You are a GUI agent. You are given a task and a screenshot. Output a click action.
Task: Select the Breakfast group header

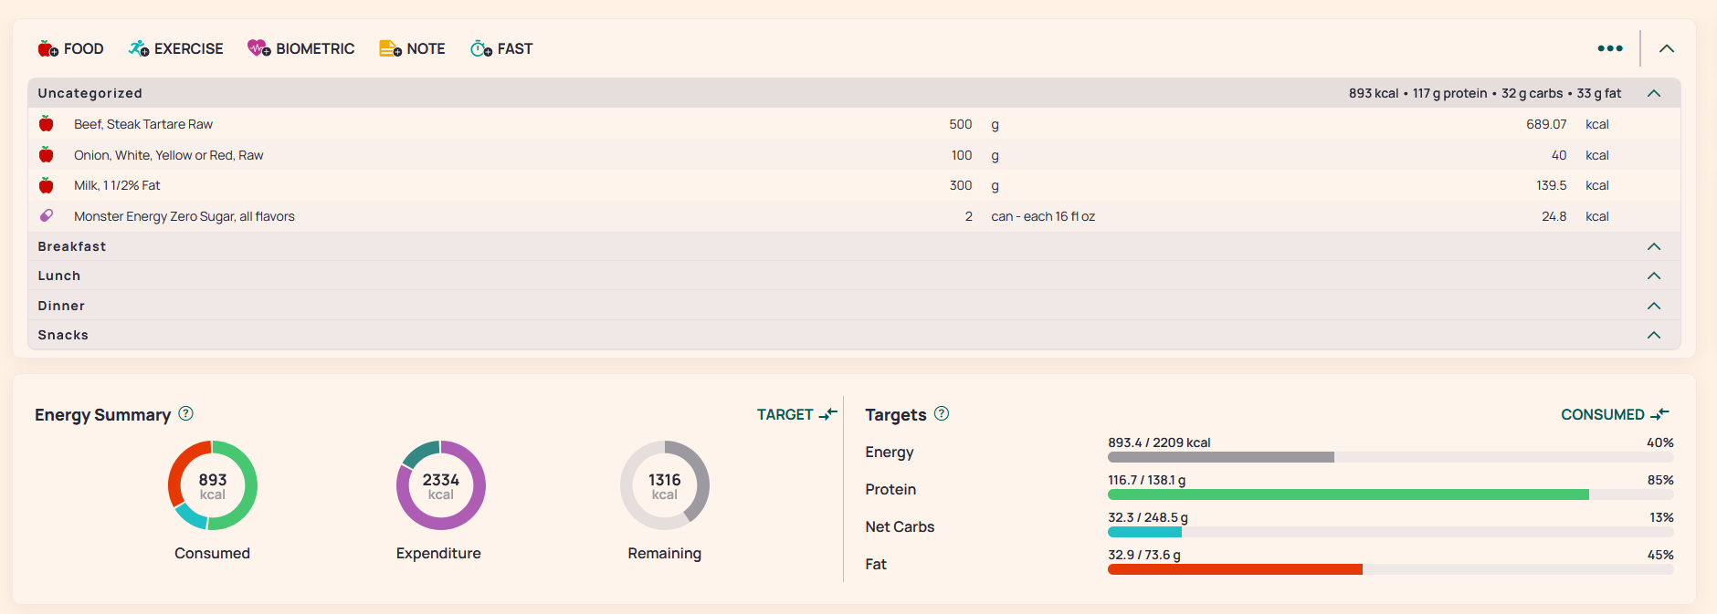tap(854, 246)
